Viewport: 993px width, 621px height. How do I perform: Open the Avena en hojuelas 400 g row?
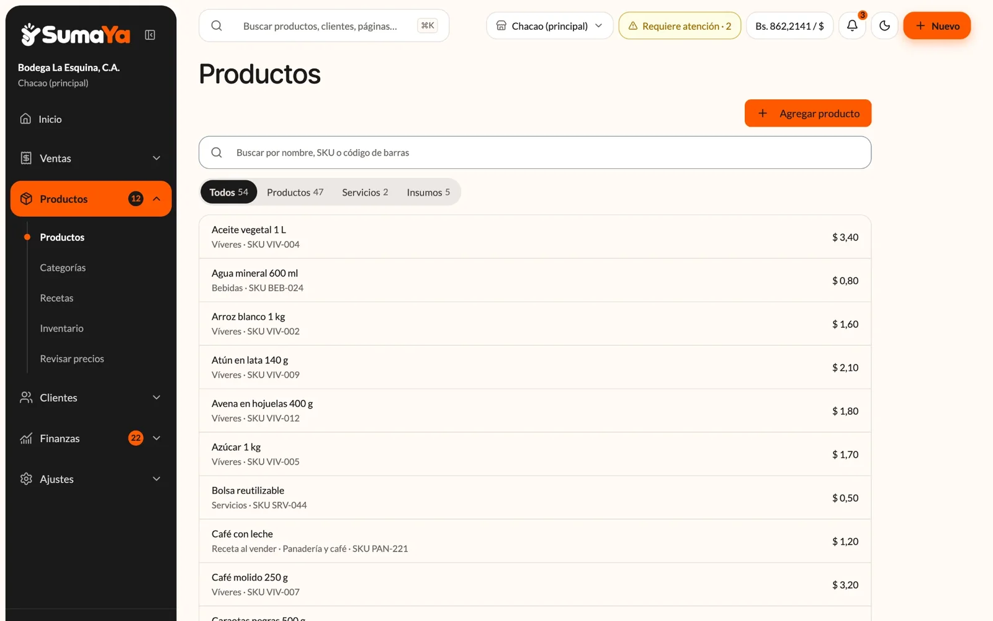point(535,410)
